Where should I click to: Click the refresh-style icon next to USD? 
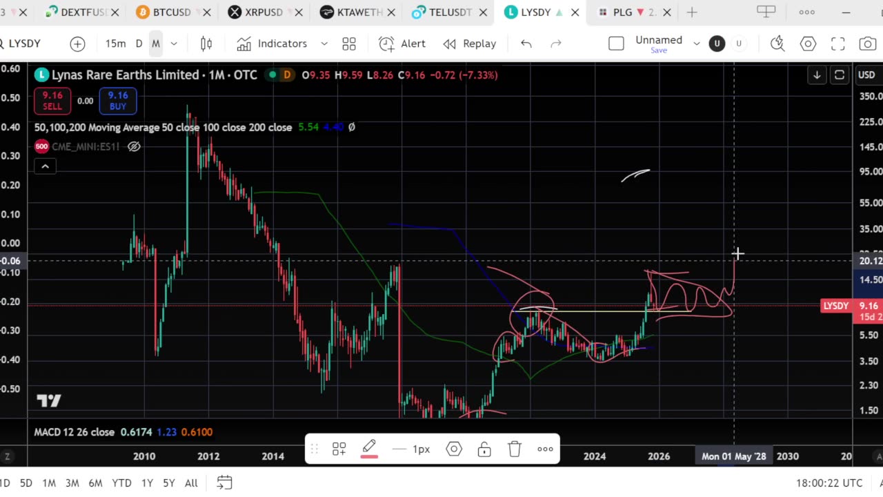pos(840,75)
